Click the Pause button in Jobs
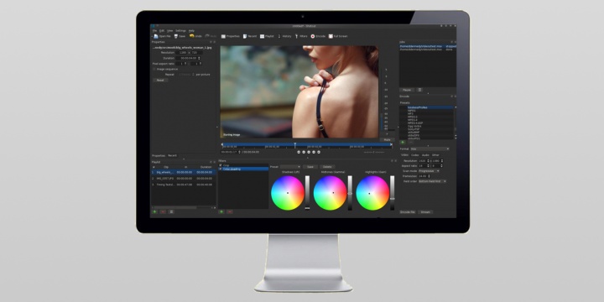Image resolution: width=604 pixels, height=302 pixels. [407, 90]
